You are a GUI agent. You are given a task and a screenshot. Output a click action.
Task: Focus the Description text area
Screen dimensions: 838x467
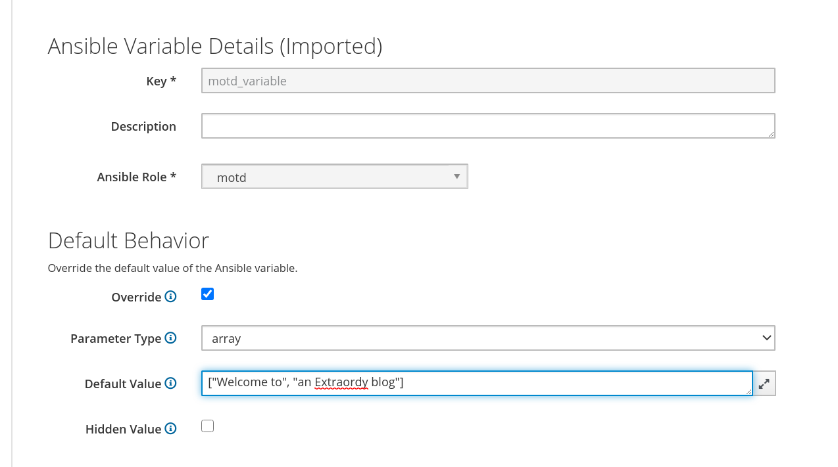pos(488,125)
